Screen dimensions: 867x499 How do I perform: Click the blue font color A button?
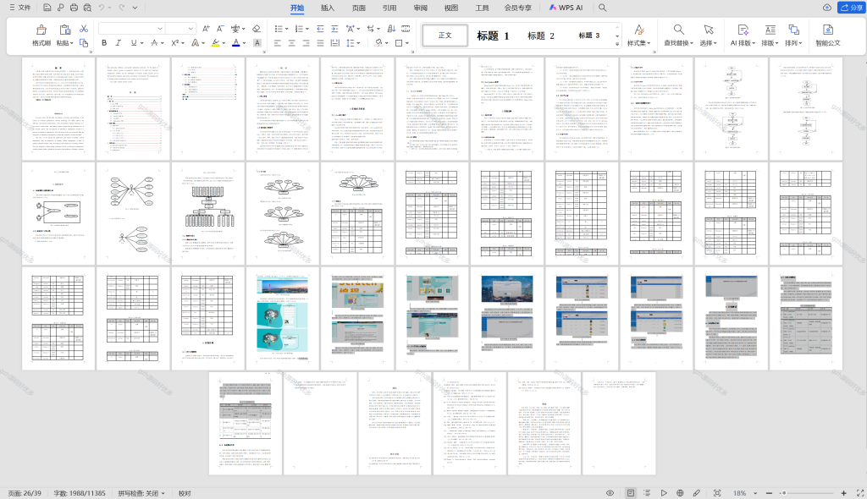pyautogui.click(x=236, y=42)
